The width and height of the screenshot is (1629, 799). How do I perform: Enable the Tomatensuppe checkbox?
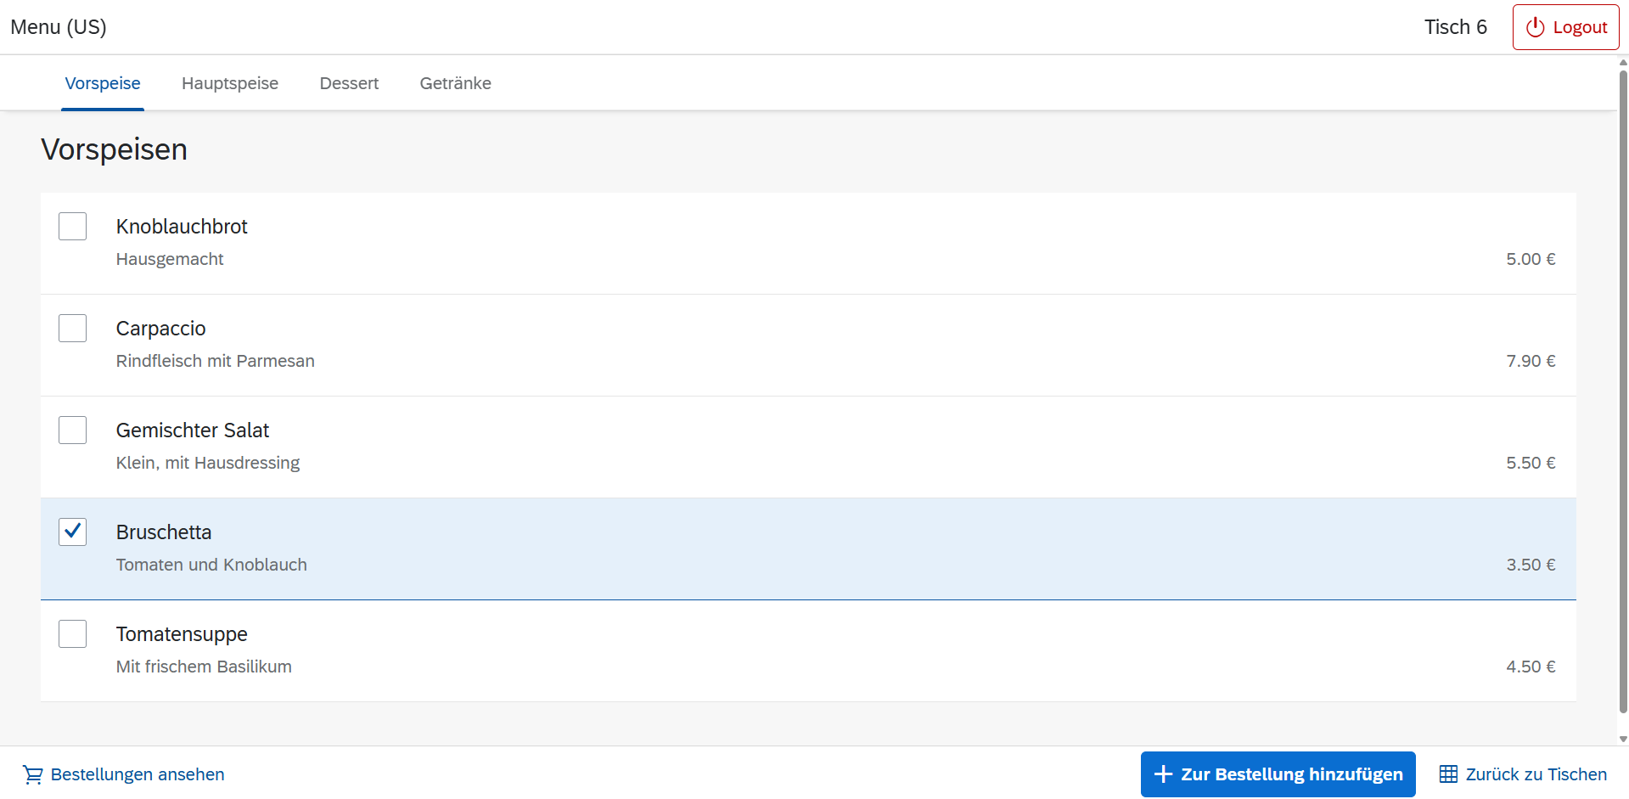coord(73,634)
